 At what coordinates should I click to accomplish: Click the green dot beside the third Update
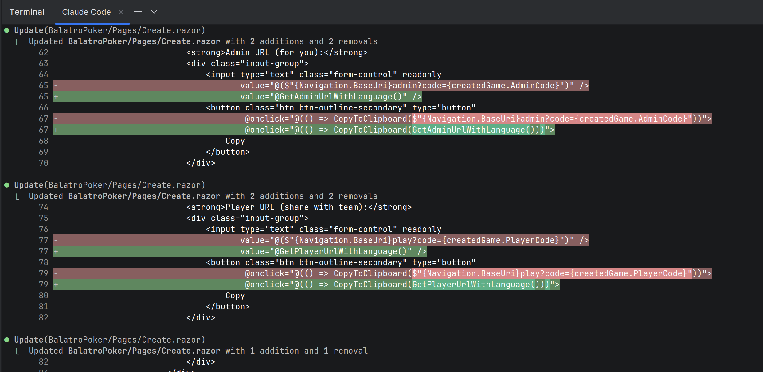tap(7, 340)
